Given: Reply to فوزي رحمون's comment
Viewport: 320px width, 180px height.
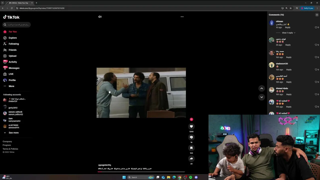Looking at the screenshot, I should 288,45.
